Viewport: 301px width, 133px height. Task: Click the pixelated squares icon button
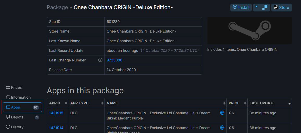[261, 8]
